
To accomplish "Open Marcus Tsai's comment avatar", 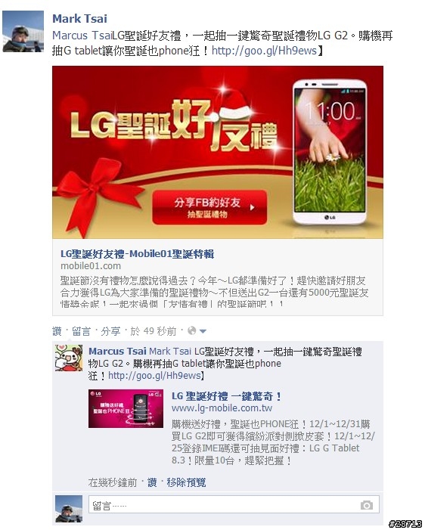I will tap(69, 358).
